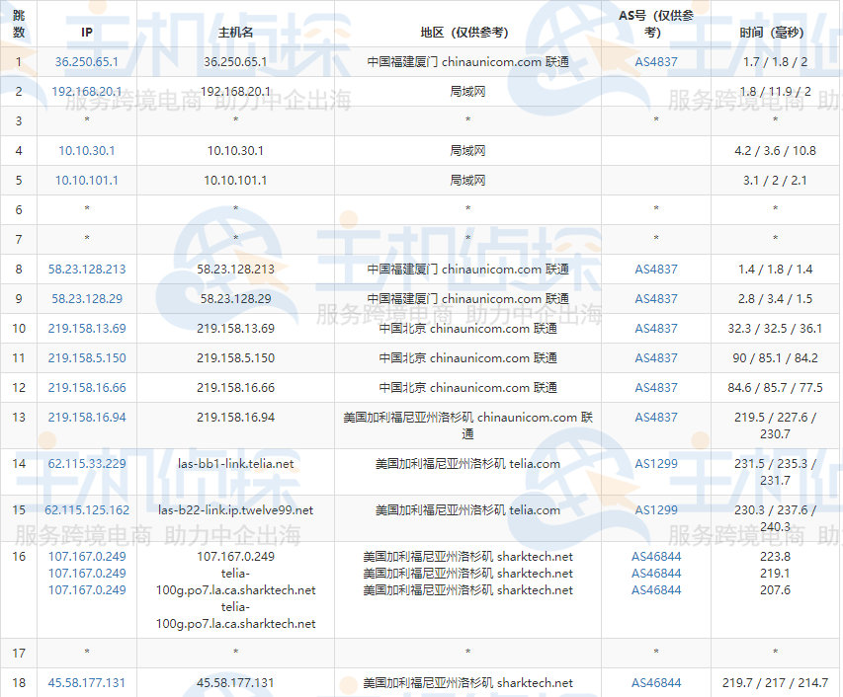Click the IP column header
843x697 pixels.
(86, 31)
